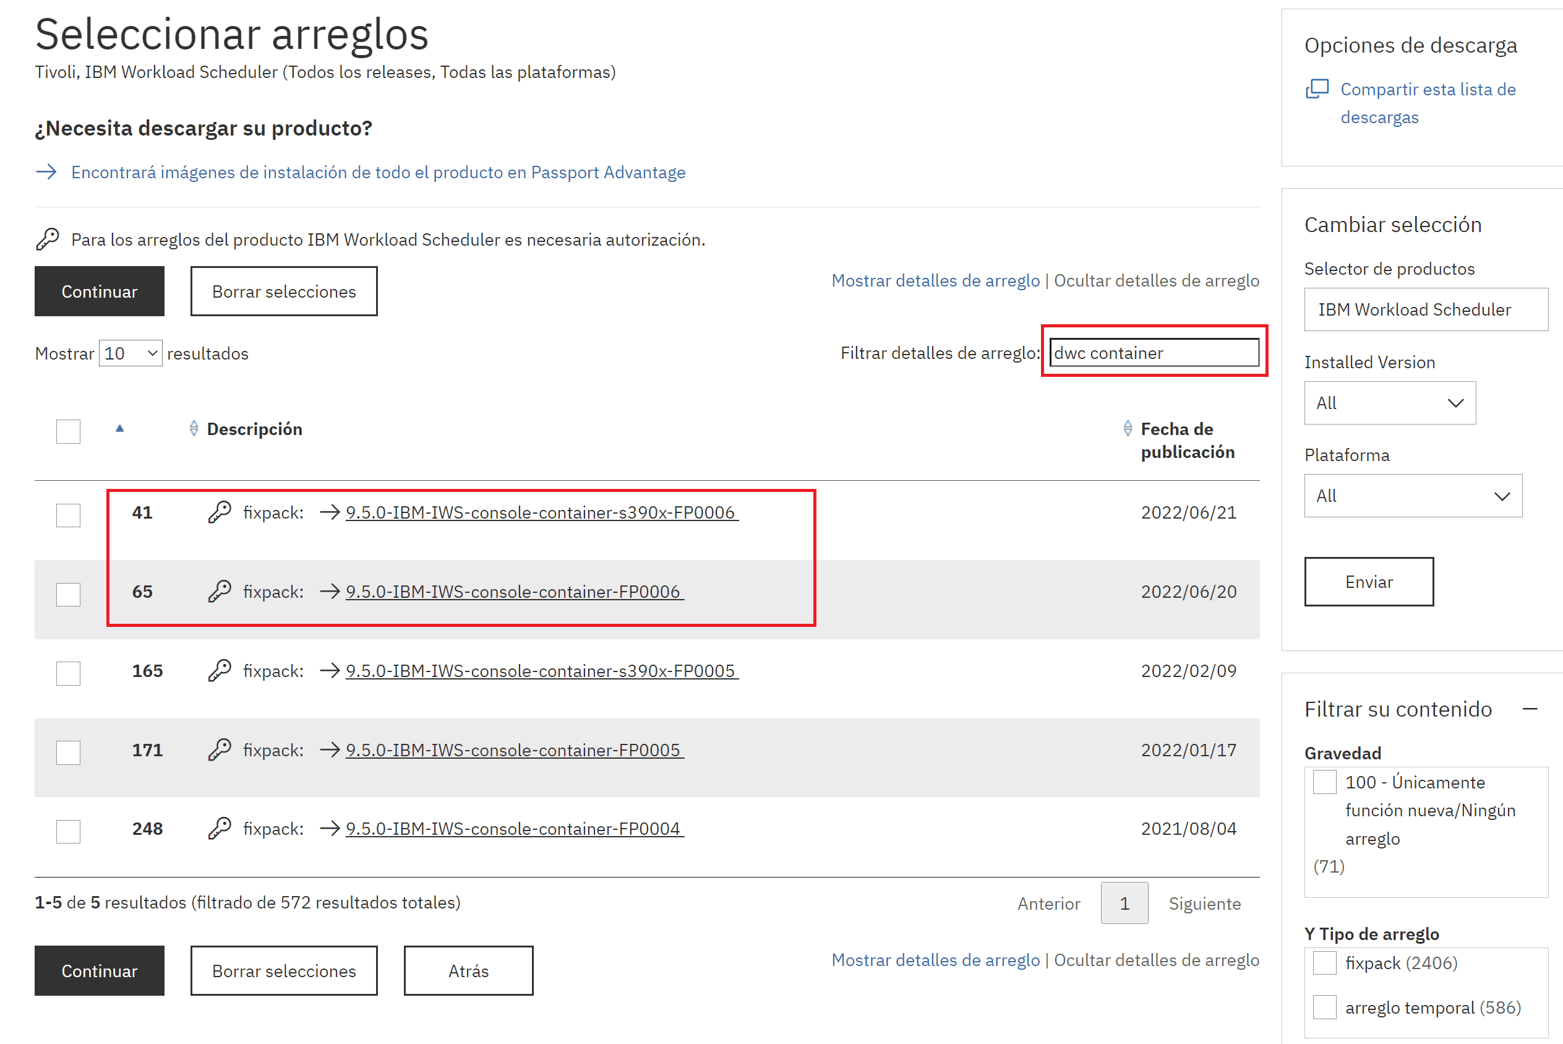Click top Mostrar detalles de arreglo link

pos(935,280)
